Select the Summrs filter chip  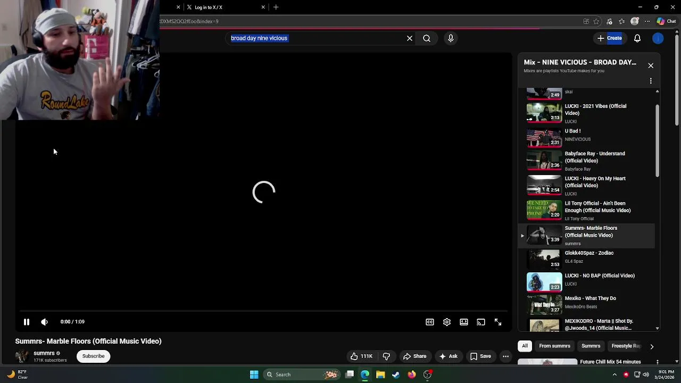(591, 346)
